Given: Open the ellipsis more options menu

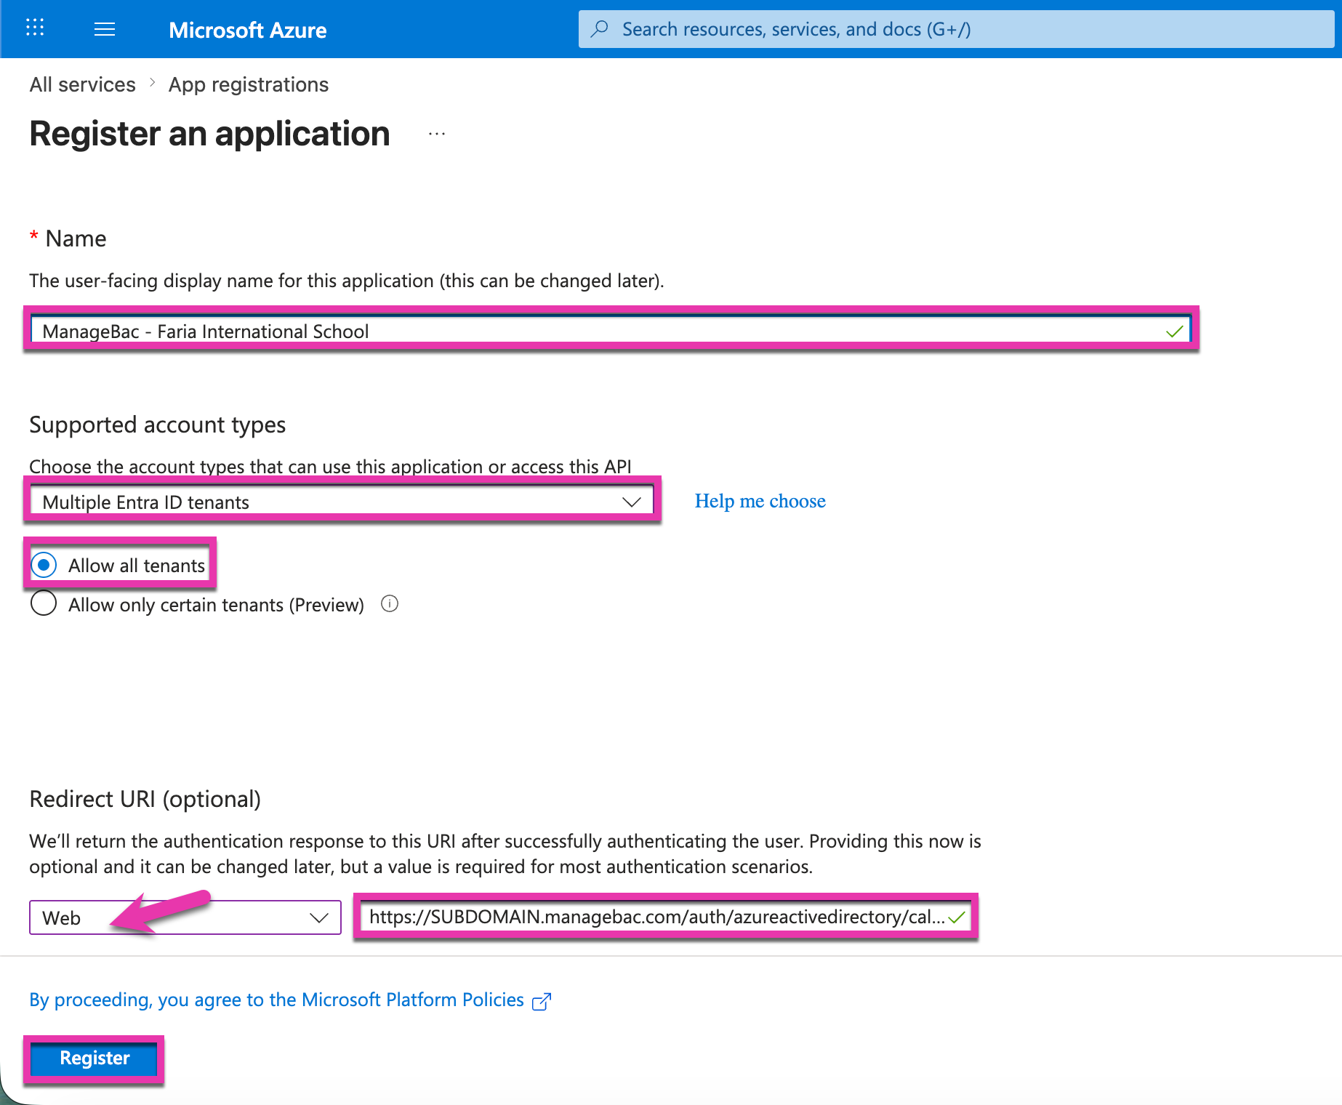Looking at the screenshot, I should point(437,134).
